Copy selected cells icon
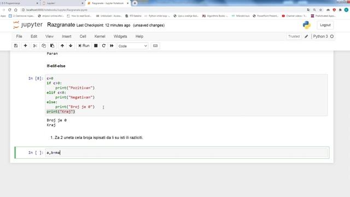The height and width of the screenshot is (197, 350). (x=44, y=46)
